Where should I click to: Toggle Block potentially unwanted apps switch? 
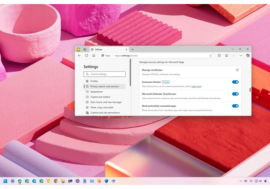pos(235,106)
